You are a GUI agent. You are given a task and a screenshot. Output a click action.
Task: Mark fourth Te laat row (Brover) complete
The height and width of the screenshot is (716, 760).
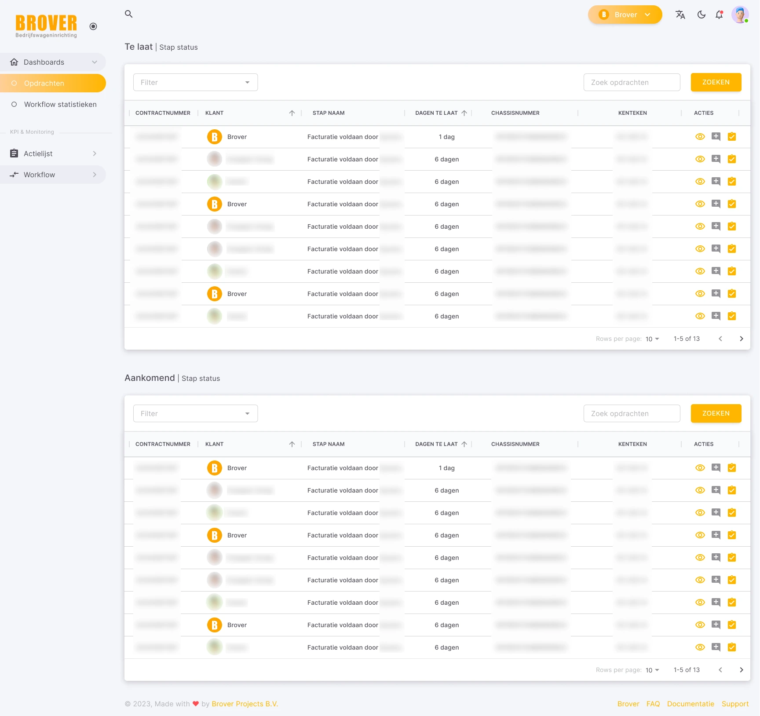[x=732, y=204]
